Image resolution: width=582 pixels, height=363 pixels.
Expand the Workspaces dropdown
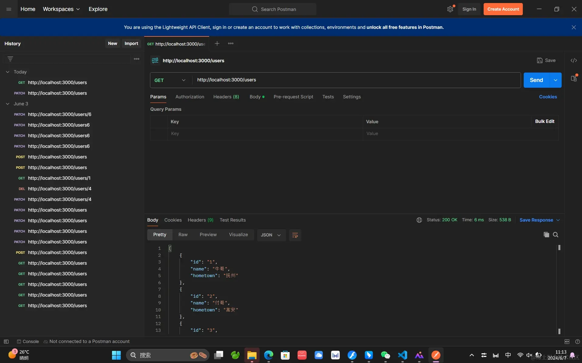[x=61, y=9]
